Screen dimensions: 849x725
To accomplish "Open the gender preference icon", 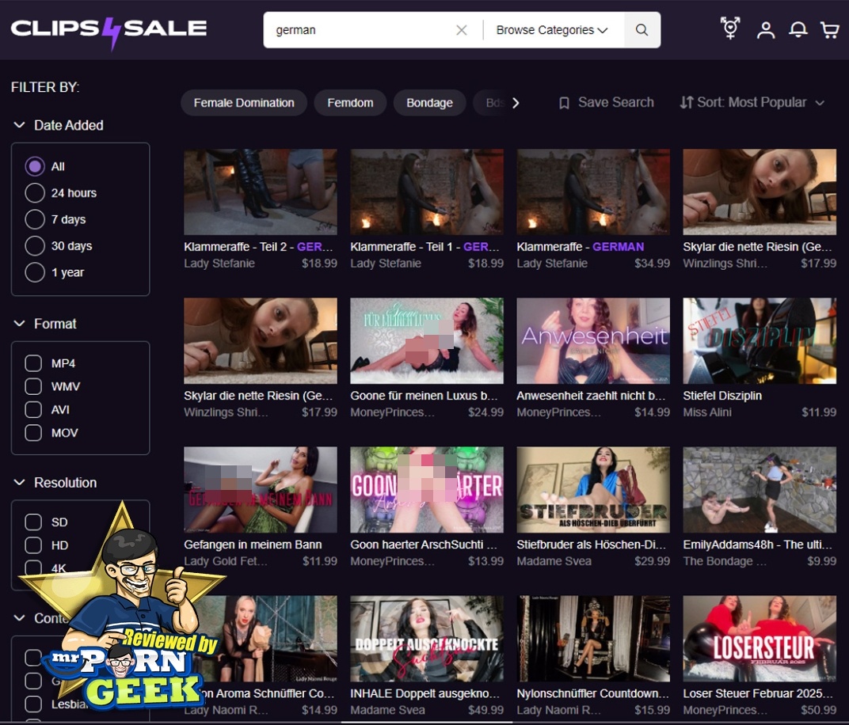I will [x=730, y=28].
